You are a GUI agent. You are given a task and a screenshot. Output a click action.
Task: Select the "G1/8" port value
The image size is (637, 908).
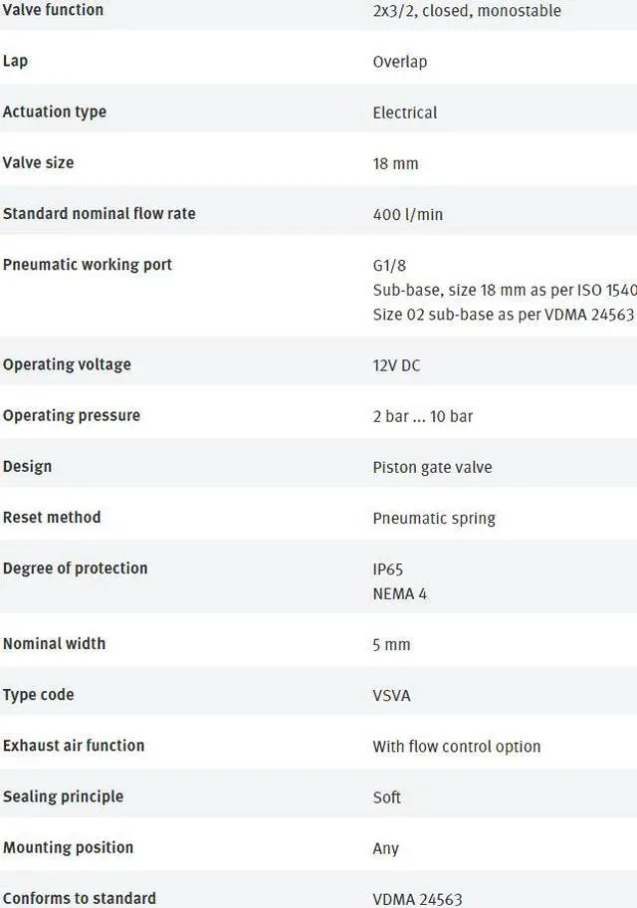click(389, 266)
